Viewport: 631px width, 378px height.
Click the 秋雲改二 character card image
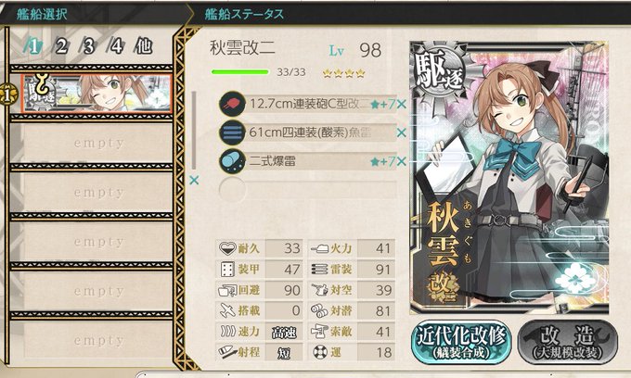click(509, 177)
